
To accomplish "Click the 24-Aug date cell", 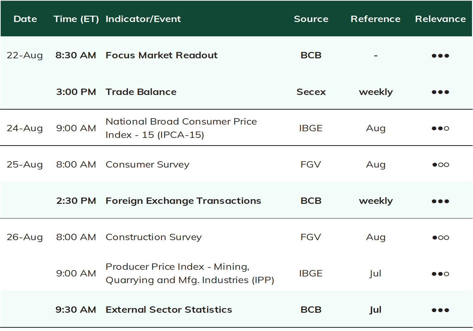I will [25, 128].
